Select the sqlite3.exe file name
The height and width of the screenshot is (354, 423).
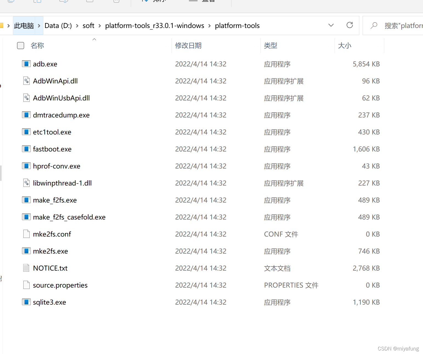pyautogui.click(x=49, y=302)
